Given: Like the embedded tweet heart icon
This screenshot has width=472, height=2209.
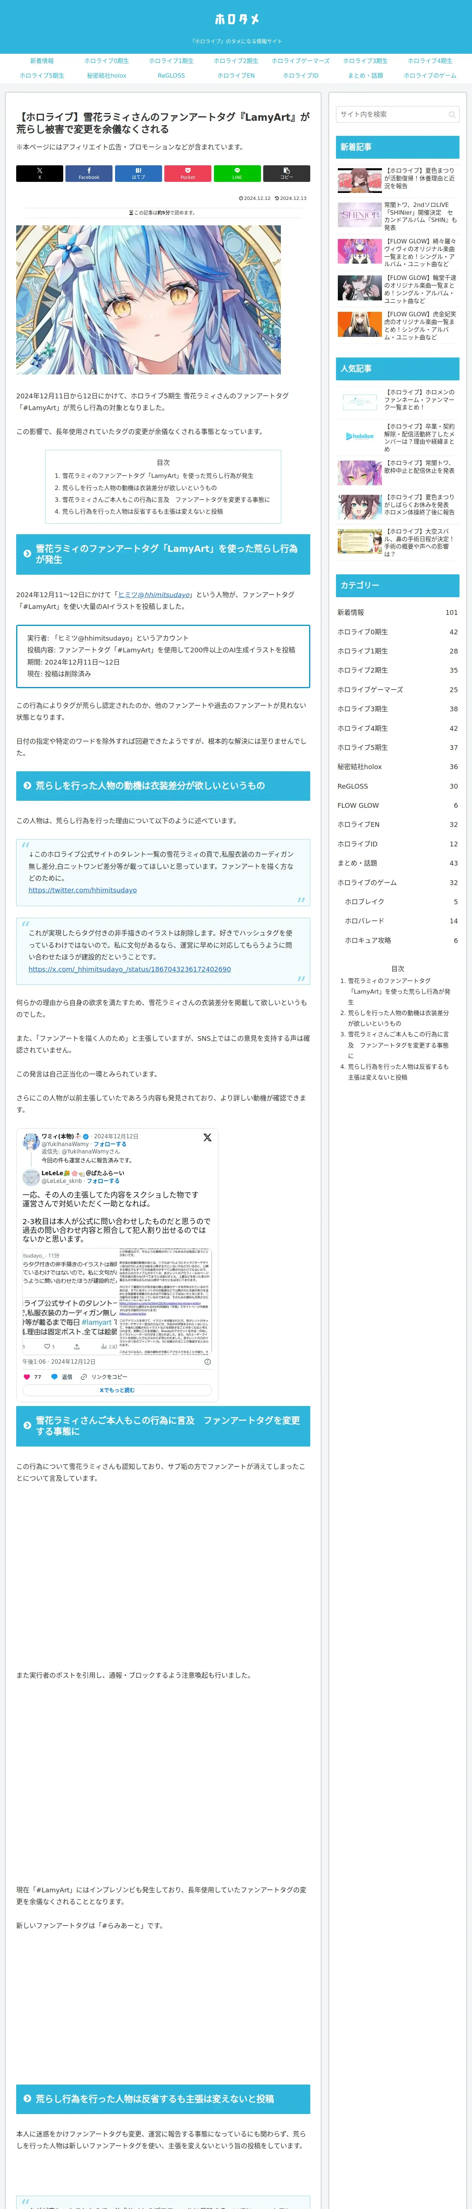Looking at the screenshot, I should coord(26,1377).
